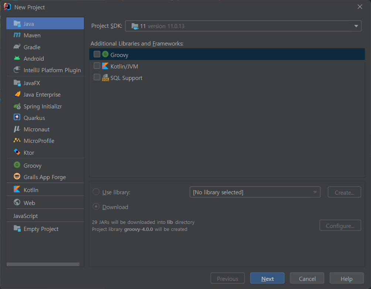Click the Java Enterprise icon

pos(17,94)
